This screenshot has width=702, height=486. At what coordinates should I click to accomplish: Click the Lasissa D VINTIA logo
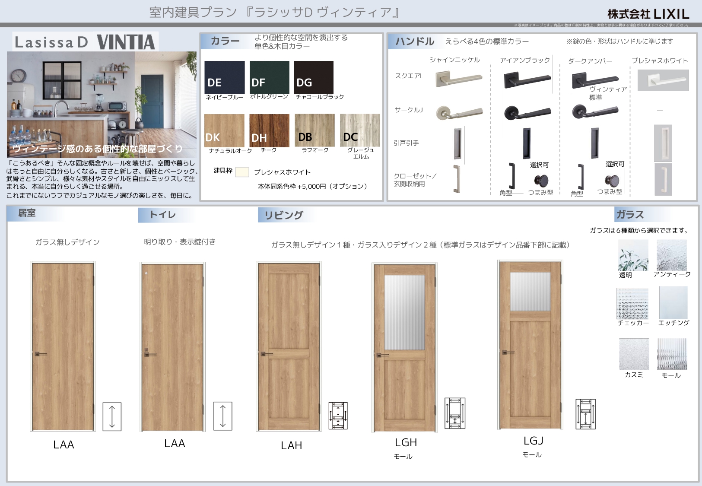pyautogui.click(x=86, y=42)
